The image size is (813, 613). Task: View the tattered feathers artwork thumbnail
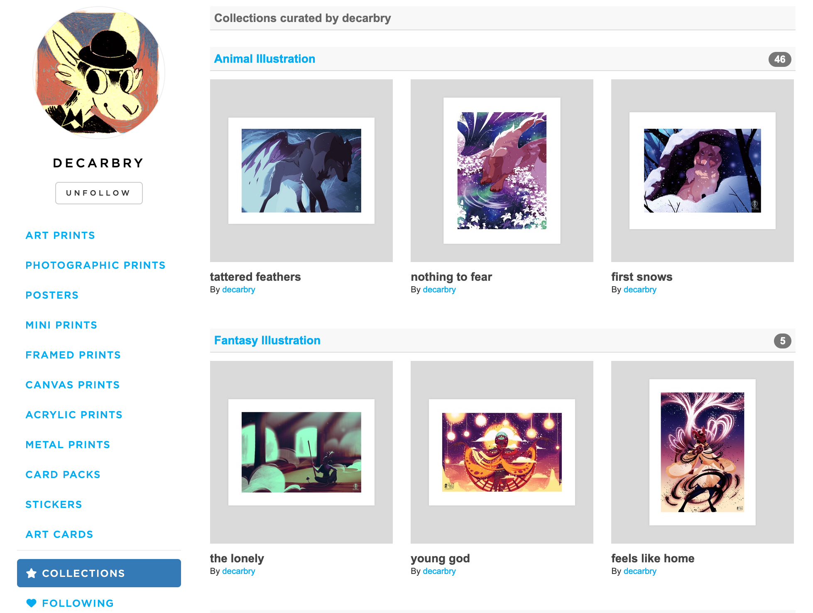(x=301, y=171)
